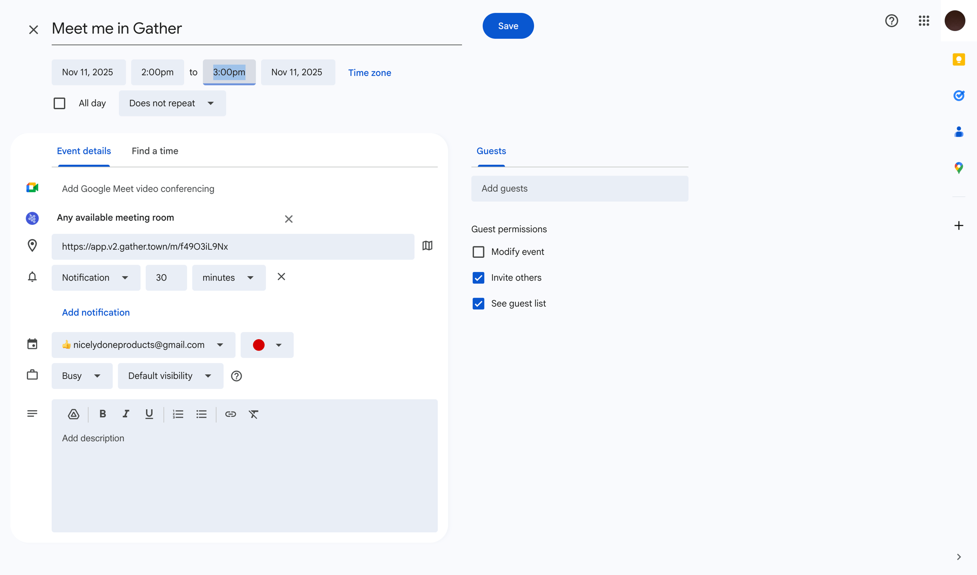Open the nicelydoneproducts@gmail.com calendar dropdown

click(x=143, y=345)
